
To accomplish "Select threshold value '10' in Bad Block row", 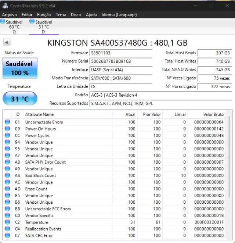I will 183,175.
